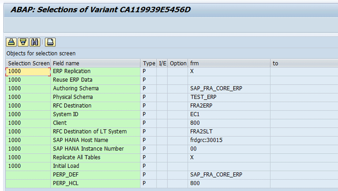Click the Type column header
Screen dimensions: 338x191
(x=149, y=63)
